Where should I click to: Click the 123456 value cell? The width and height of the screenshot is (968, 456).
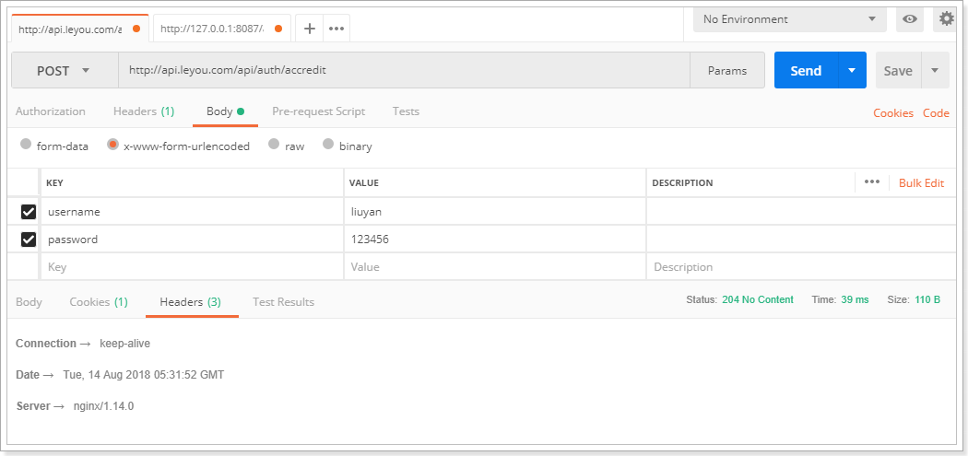pos(495,239)
